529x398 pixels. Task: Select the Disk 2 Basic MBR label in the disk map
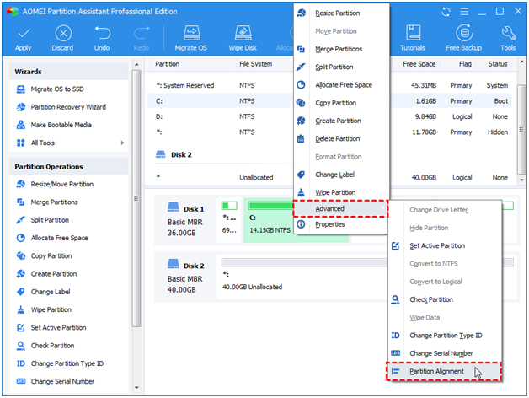coord(185,277)
